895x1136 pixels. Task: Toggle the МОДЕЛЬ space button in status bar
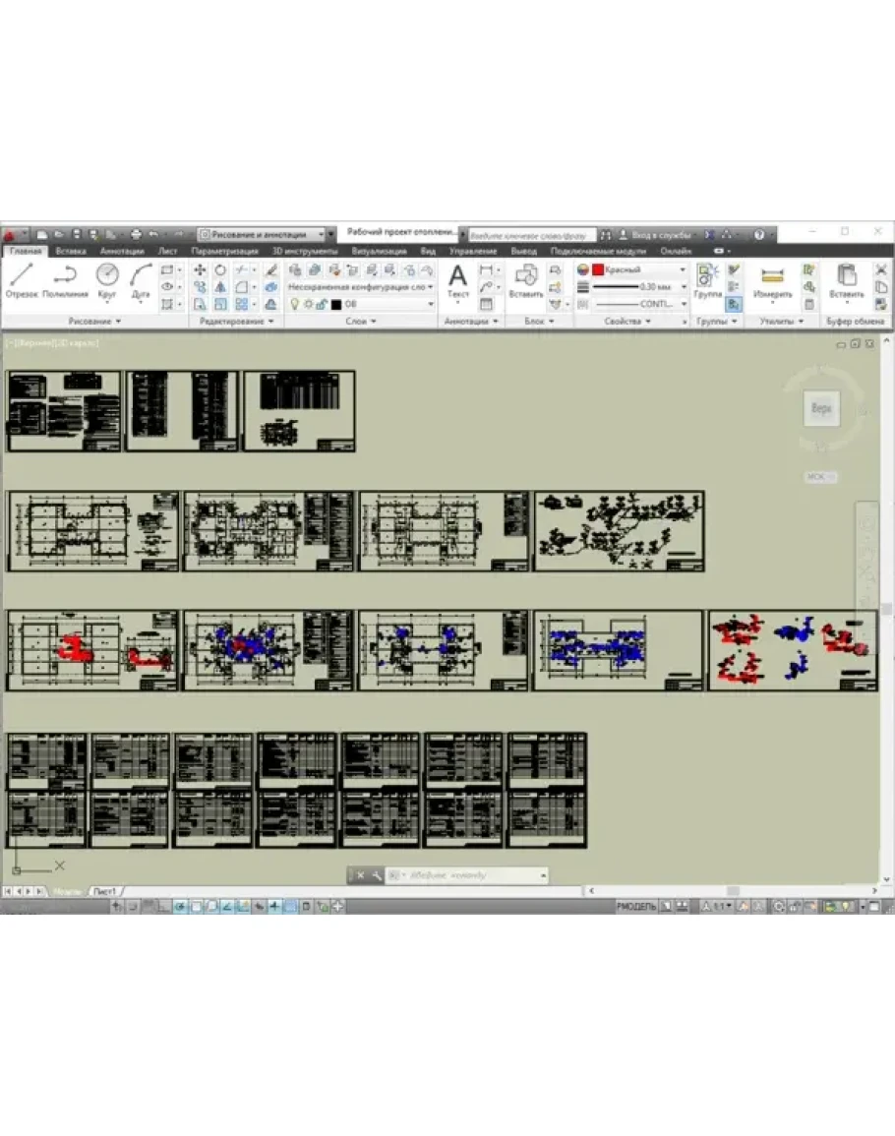[635, 906]
